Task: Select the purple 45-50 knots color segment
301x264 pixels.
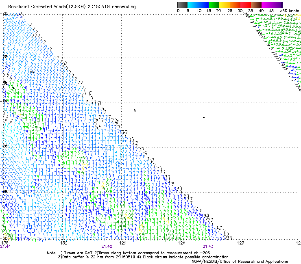Action: tap(277, 5)
